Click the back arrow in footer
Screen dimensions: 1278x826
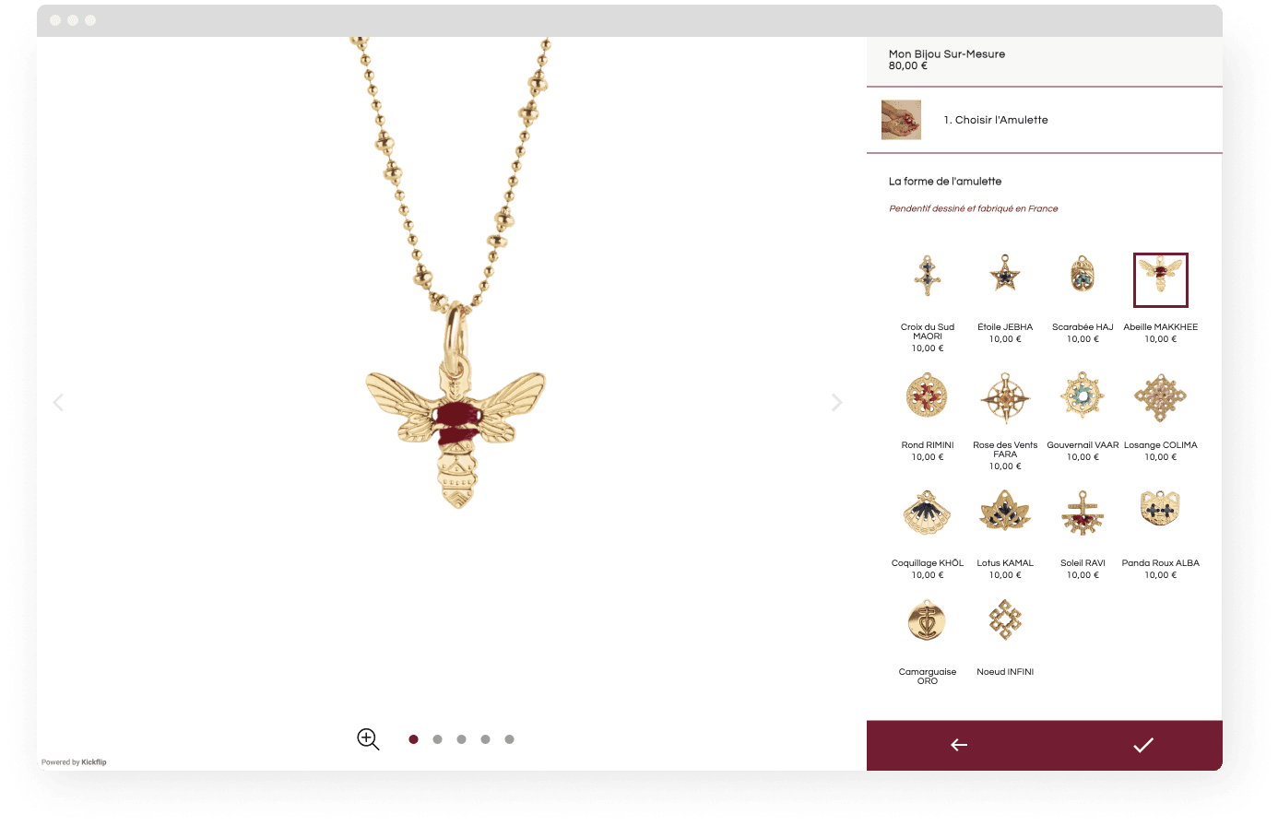959,745
